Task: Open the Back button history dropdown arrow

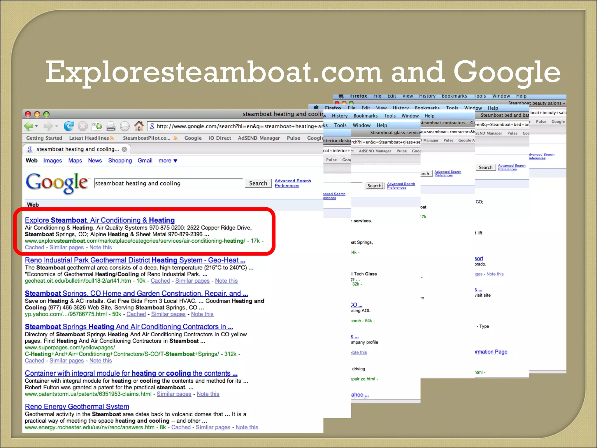Action: 36,126
